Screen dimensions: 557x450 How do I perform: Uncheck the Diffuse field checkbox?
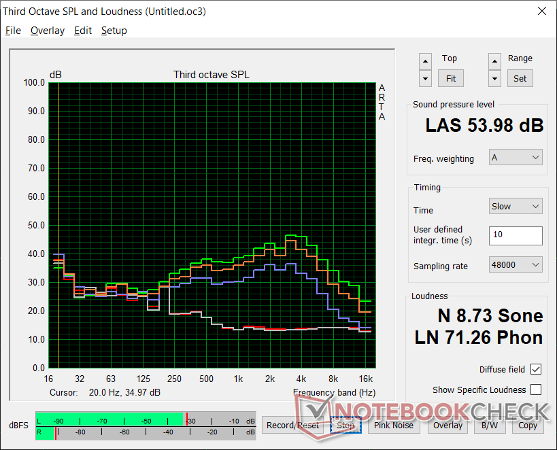(x=536, y=369)
